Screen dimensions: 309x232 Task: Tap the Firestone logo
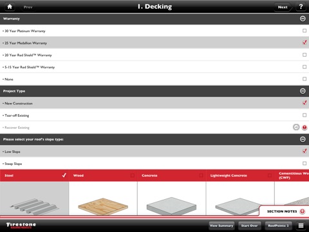coord(21,225)
